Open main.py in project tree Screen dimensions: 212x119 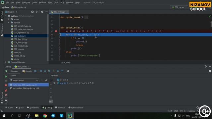point(16,52)
